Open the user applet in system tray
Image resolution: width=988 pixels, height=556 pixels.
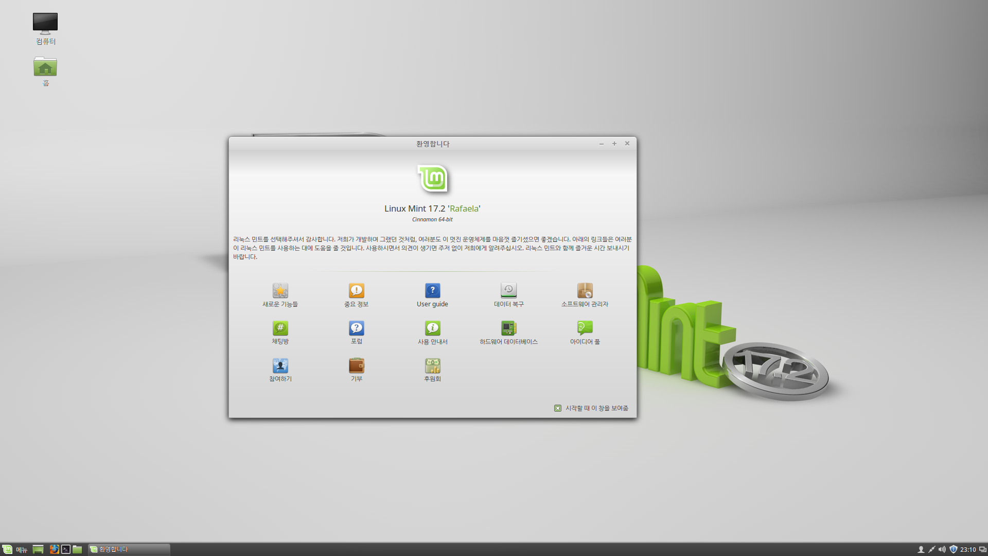pos(921,549)
